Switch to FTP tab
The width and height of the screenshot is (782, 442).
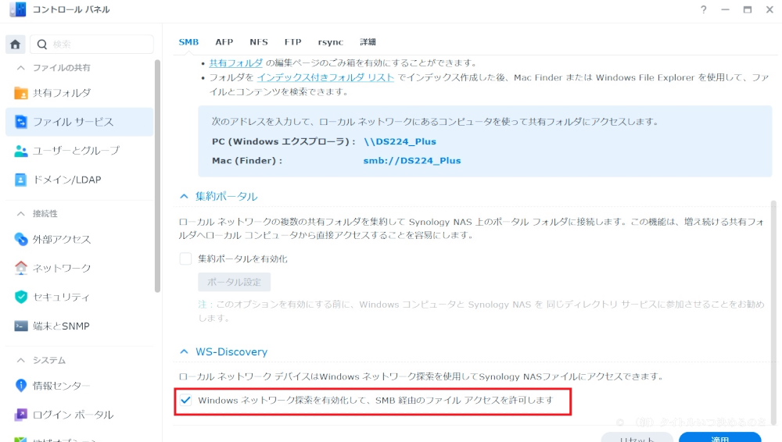tap(292, 42)
